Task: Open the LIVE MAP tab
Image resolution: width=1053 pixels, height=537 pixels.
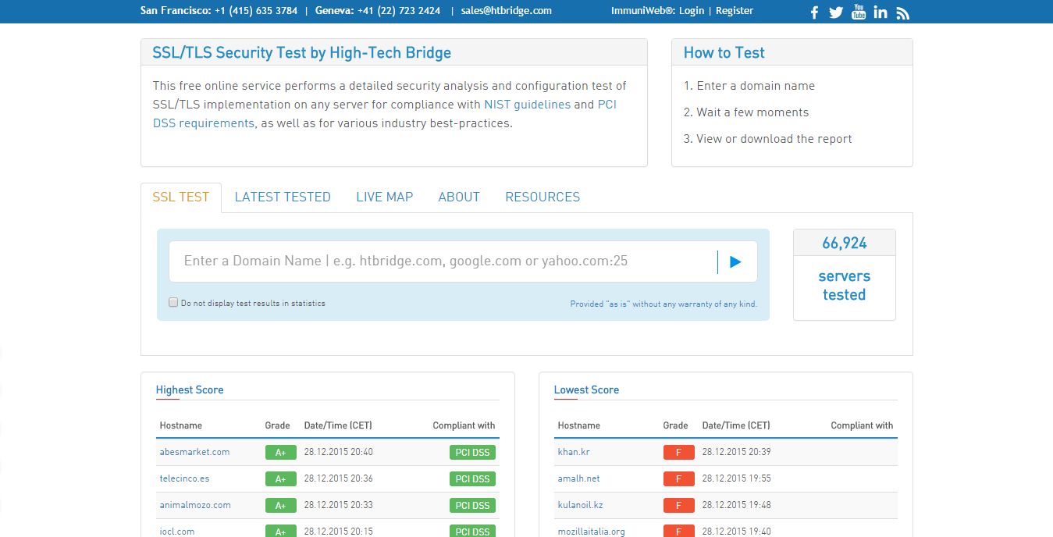Action: [x=384, y=197]
